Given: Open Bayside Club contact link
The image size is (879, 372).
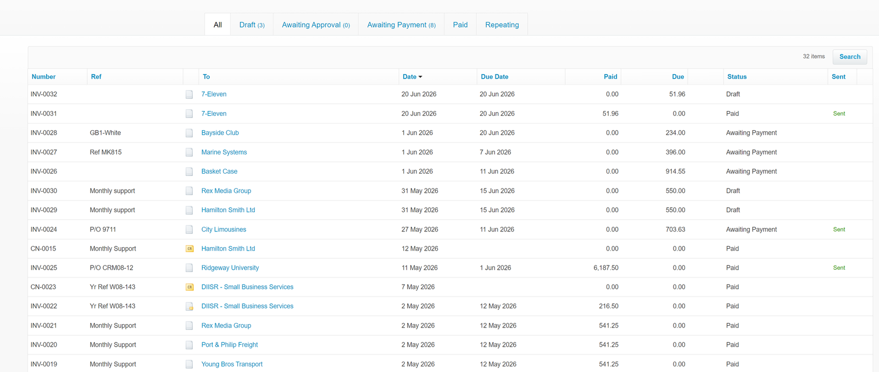Looking at the screenshot, I should 220,133.
